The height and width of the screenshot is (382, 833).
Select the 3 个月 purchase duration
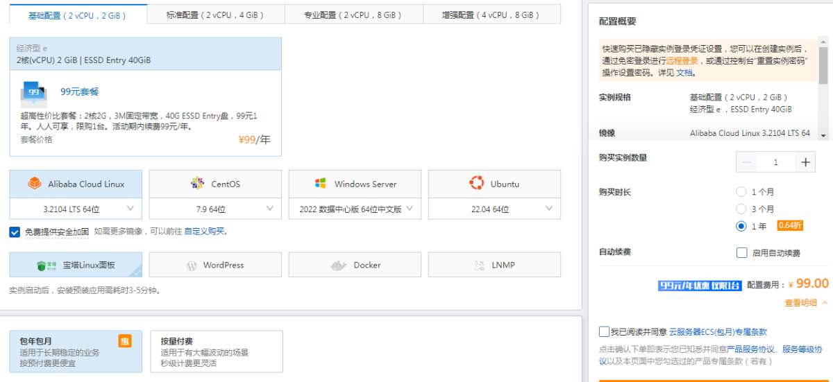741,209
